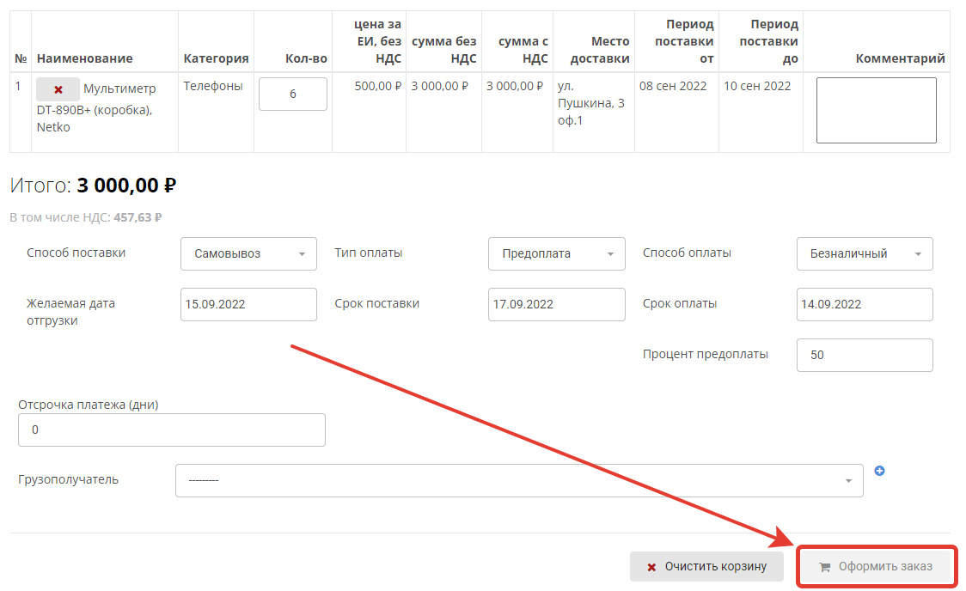Click the Кол-во quantity field
966x591 pixels.
292,94
